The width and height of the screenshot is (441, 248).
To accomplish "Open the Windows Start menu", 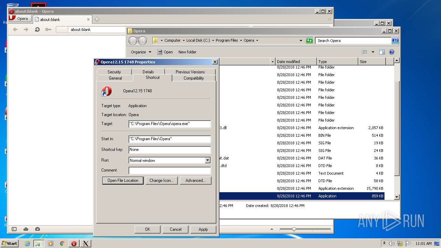I will (x=9, y=244).
